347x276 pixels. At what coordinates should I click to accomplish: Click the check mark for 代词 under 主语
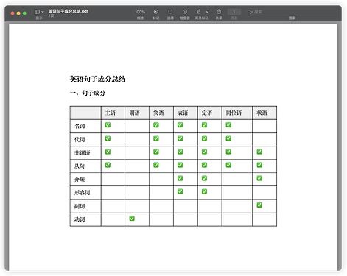point(108,138)
